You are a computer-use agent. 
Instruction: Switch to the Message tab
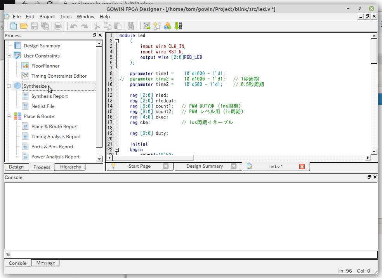coord(45,263)
